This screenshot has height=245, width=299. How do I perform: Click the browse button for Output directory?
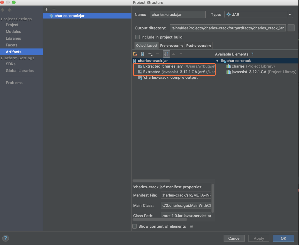tap(291, 28)
